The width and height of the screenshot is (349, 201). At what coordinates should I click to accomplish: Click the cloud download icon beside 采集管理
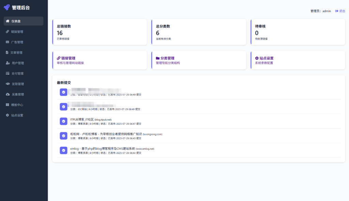(x=8, y=94)
